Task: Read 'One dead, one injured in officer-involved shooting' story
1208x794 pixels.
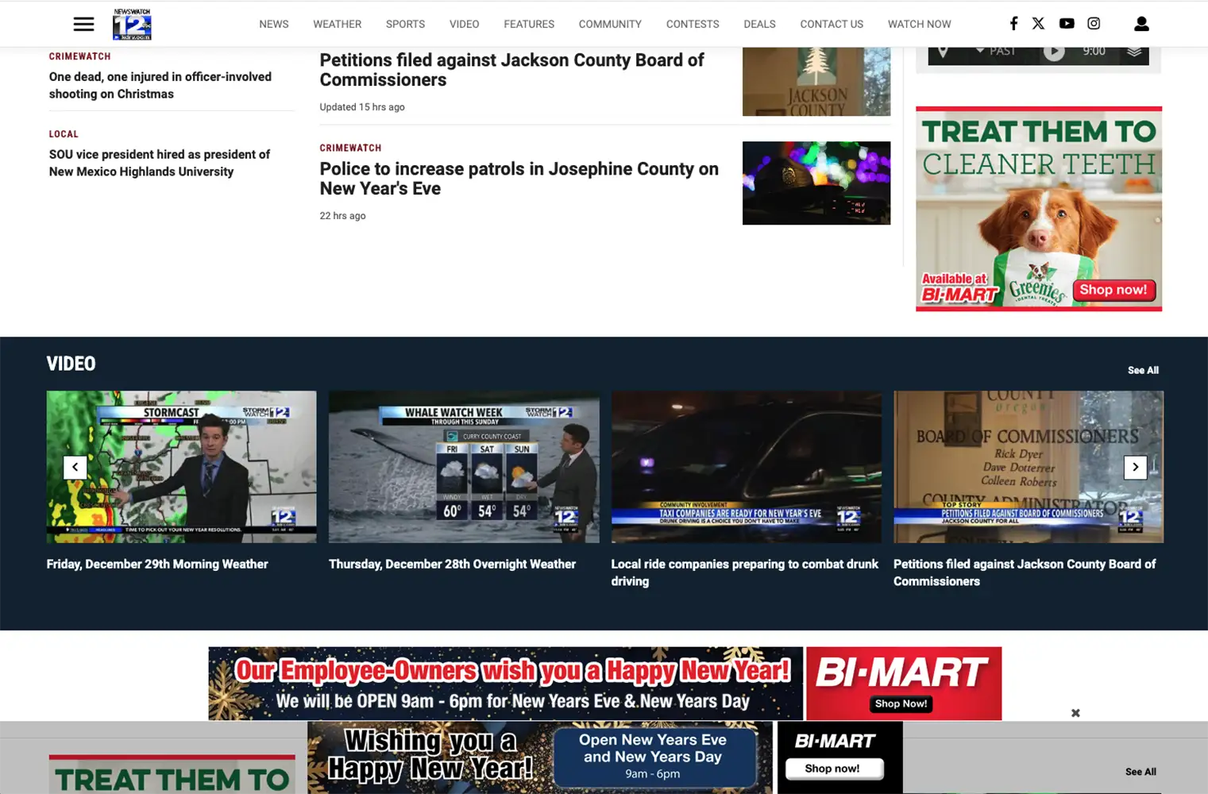Action: click(160, 85)
